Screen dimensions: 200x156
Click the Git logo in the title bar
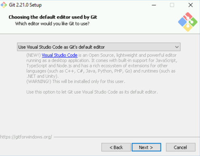[x=4, y=5]
